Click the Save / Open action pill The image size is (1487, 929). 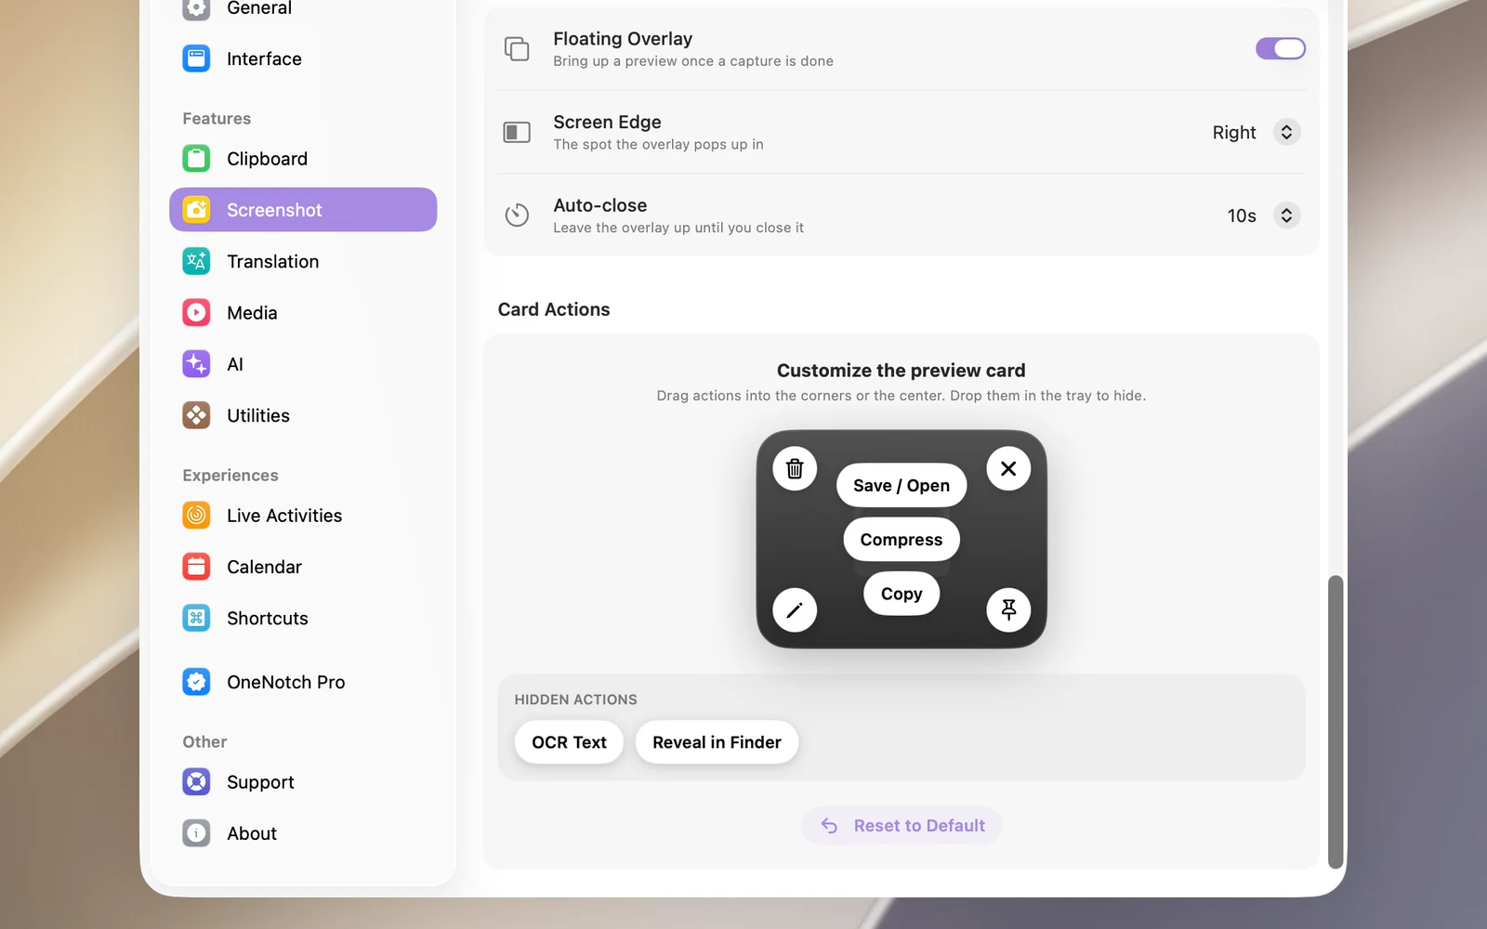coord(901,485)
